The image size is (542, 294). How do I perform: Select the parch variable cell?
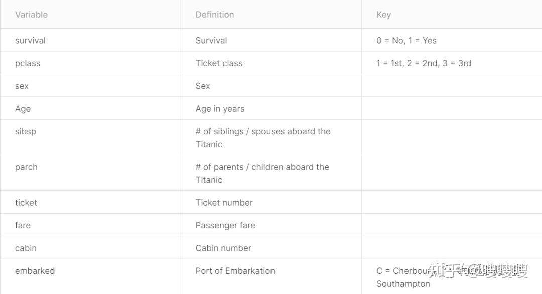coord(26,167)
